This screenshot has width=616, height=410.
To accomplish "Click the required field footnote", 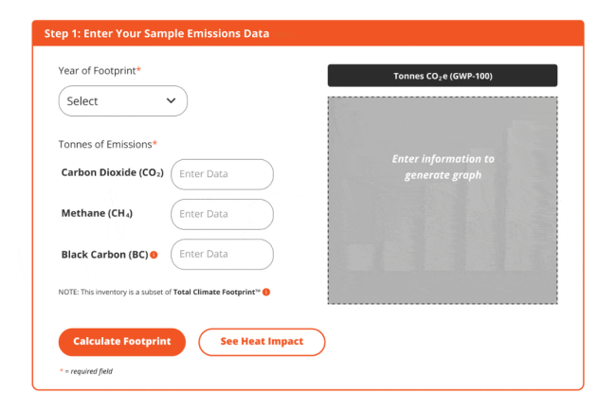I will [86, 371].
